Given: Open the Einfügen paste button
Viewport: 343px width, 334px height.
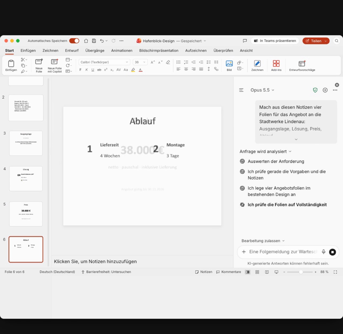Looking at the screenshot, I should coord(11,66).
